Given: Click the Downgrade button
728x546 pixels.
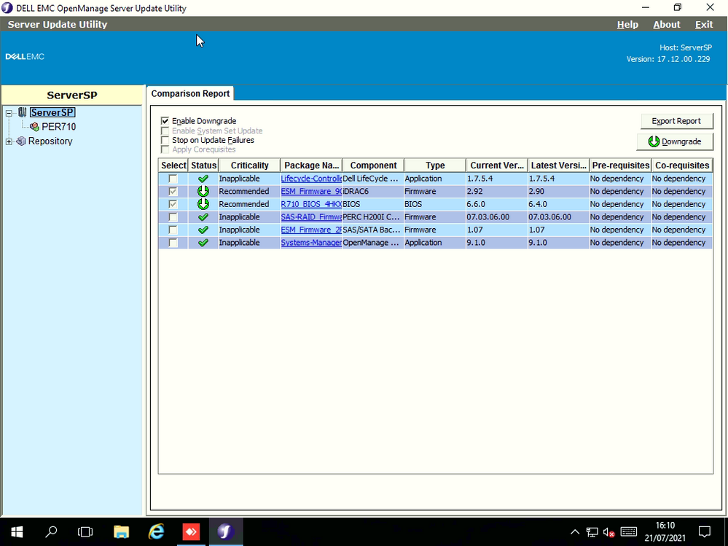Looking at the screenshot, I should tap(675, 141).
